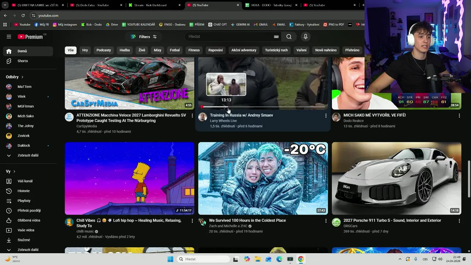Start voice search with the microphone icon
The height and width of the screenshot is (265, 471).
(305, 36)
